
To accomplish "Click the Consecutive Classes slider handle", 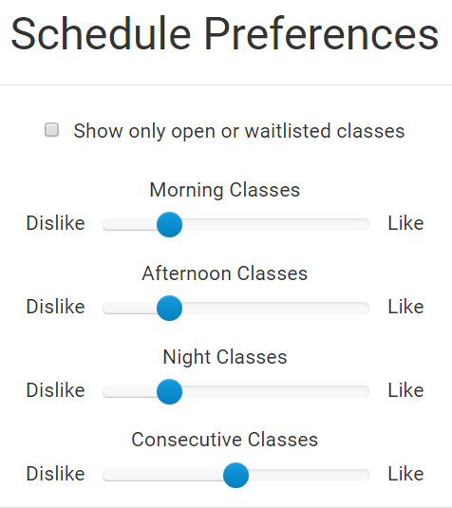I will pyautogui.click(x=235, y=475).
